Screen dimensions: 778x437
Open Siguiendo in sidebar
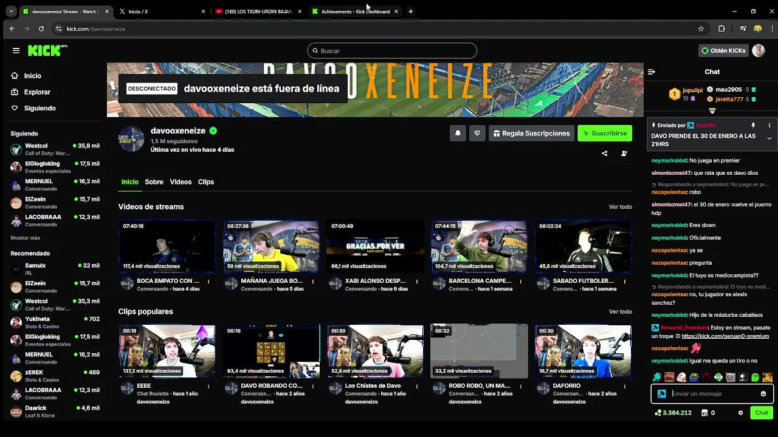click(x=40, y=108)
